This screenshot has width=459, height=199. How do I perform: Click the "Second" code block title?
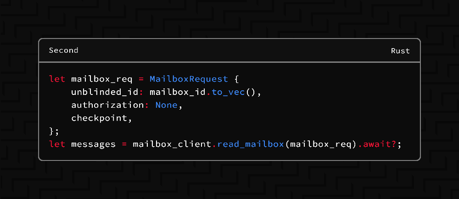point(63,50)
